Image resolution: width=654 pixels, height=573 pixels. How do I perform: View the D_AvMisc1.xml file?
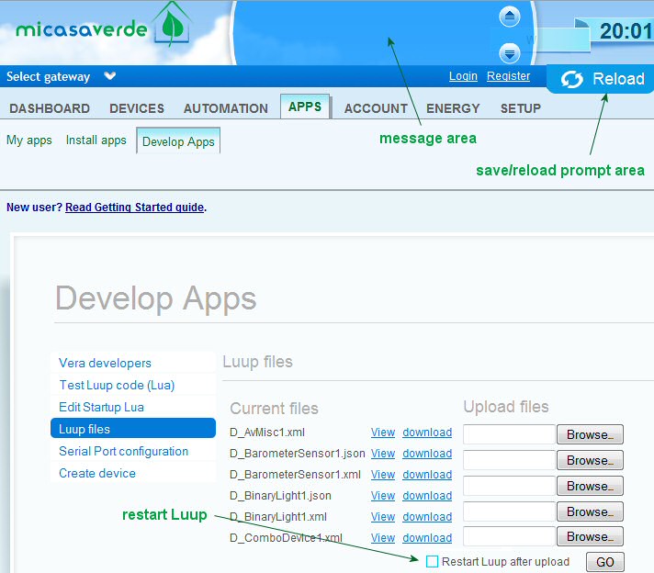click(383, 433)
